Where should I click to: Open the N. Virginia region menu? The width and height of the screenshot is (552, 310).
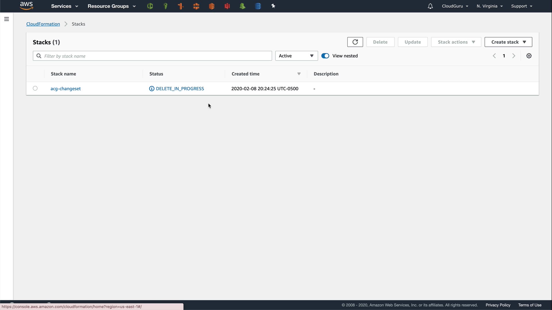(x=490, y=6)
